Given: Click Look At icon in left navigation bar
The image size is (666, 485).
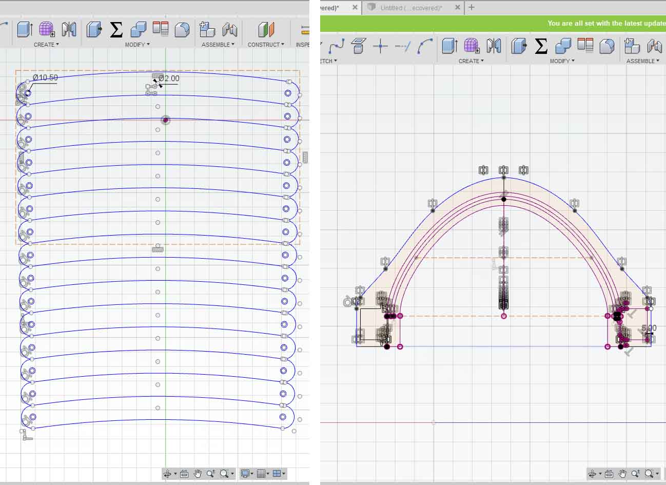Looking at the screenshot, I should 184,474.
